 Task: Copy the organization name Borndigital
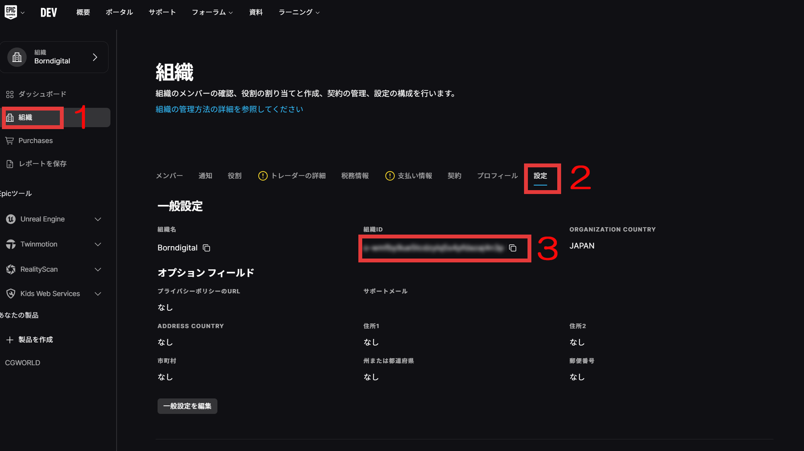click(x=207, y=248)
